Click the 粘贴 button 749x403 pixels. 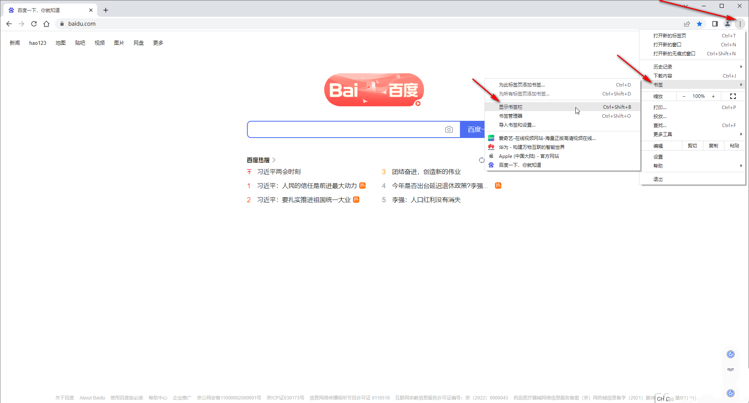pyautogui.click(x=735, y=146)
